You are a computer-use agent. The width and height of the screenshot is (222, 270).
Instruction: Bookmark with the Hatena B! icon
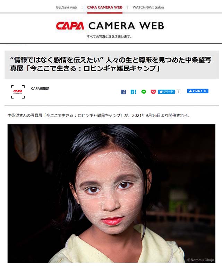(133, 92)
